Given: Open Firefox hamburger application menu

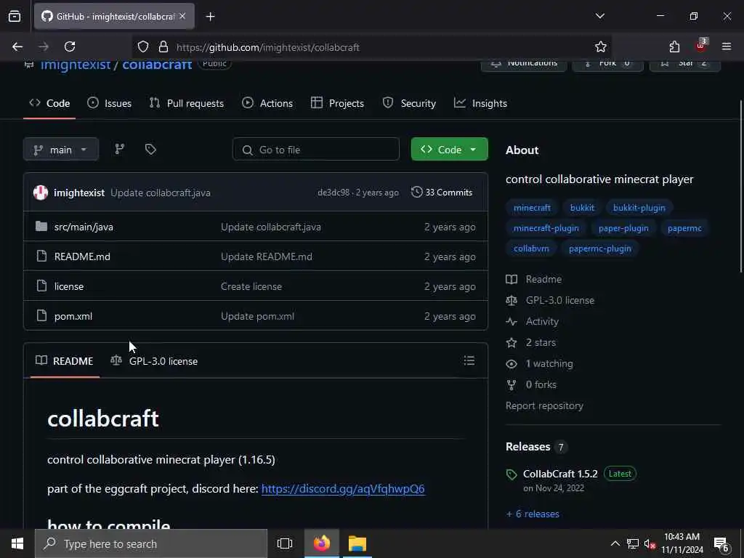Looking at the screenshot, I should click(727, 46).
